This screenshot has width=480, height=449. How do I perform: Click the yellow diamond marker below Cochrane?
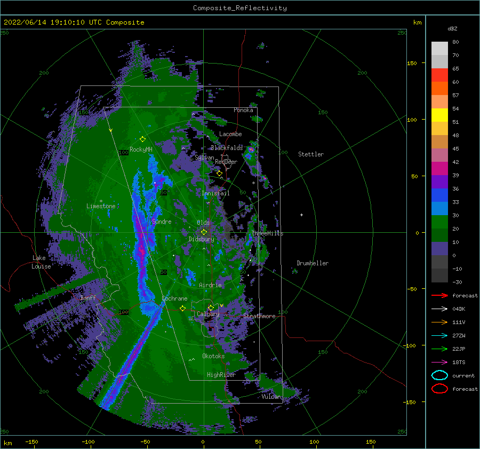[182, 308]
